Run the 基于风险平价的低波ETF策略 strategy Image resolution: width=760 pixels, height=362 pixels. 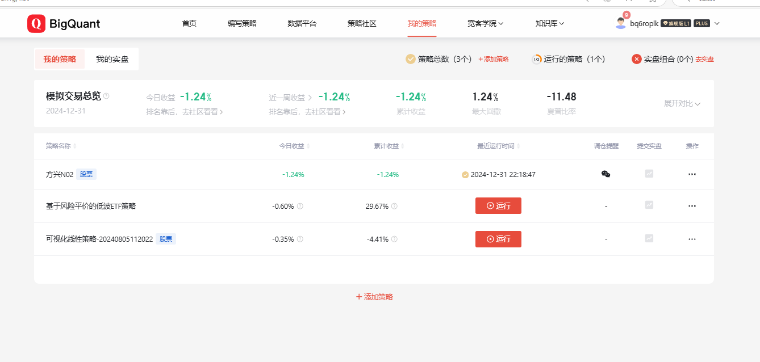coord(498,206)
